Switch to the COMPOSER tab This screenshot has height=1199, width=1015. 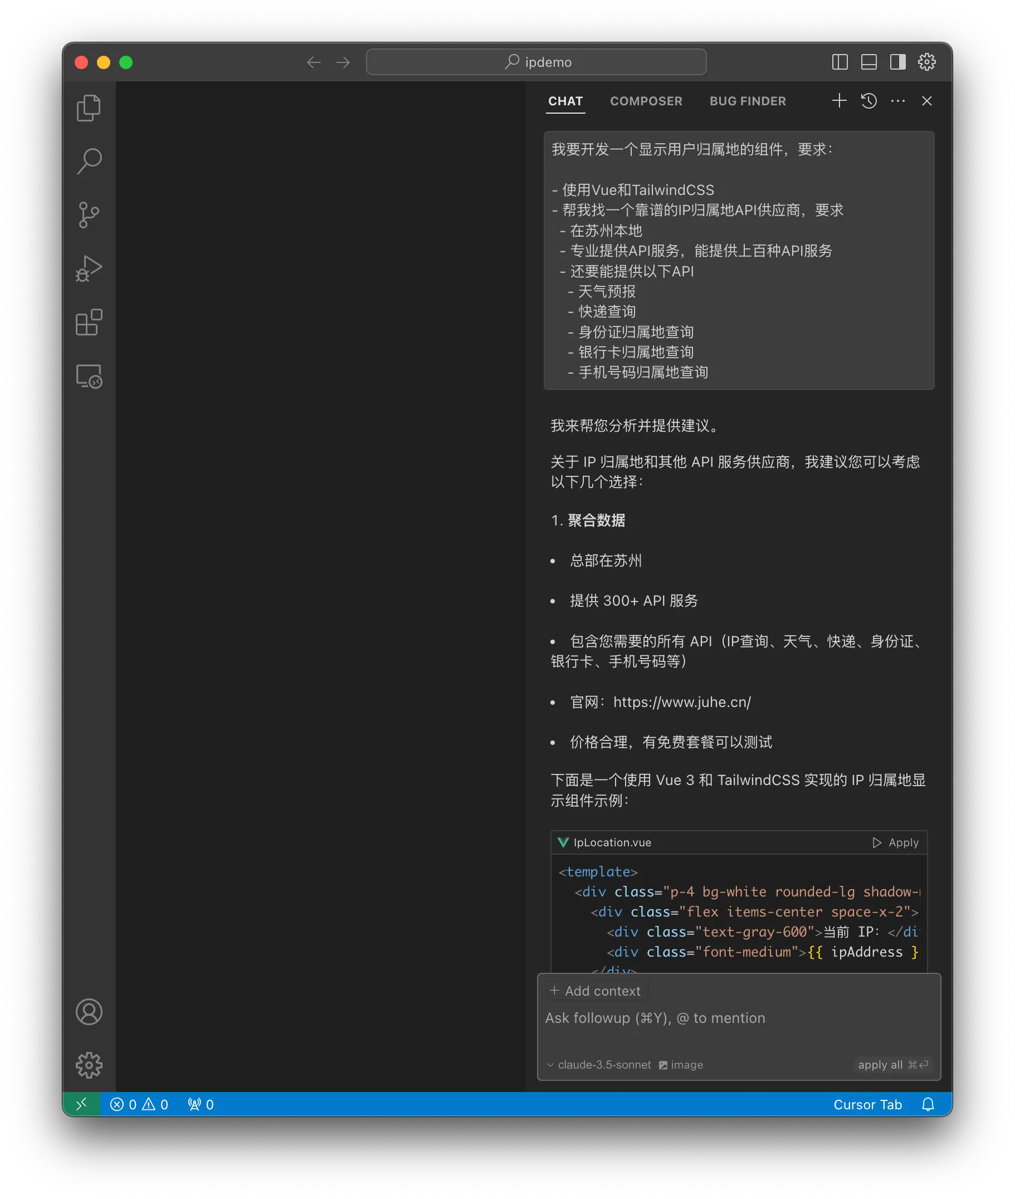coord(646,101)
